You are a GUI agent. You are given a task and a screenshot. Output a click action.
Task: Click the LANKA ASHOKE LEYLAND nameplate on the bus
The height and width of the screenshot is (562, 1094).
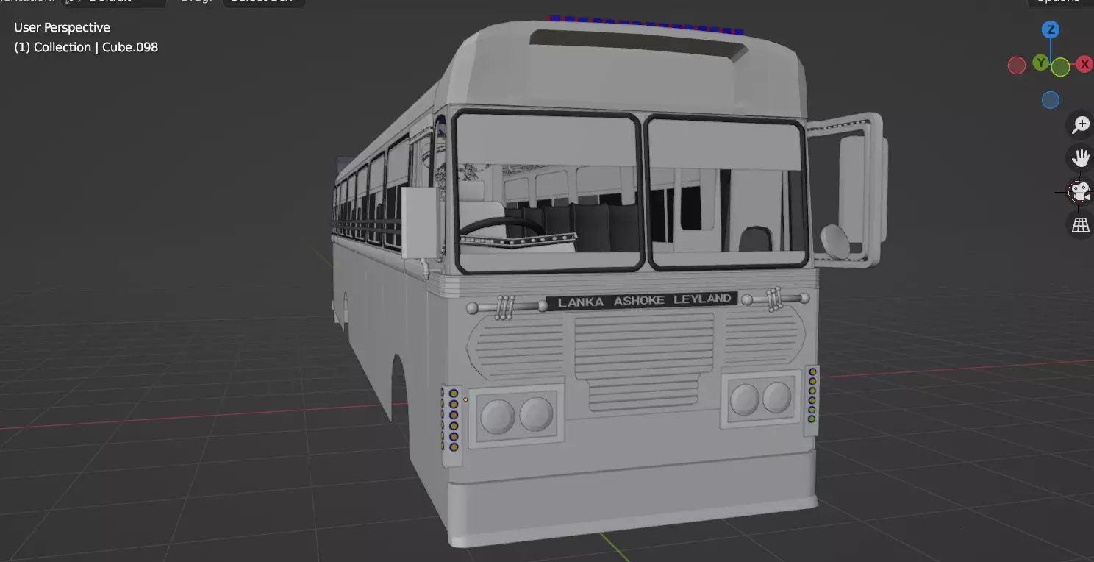tap(642, 300)
